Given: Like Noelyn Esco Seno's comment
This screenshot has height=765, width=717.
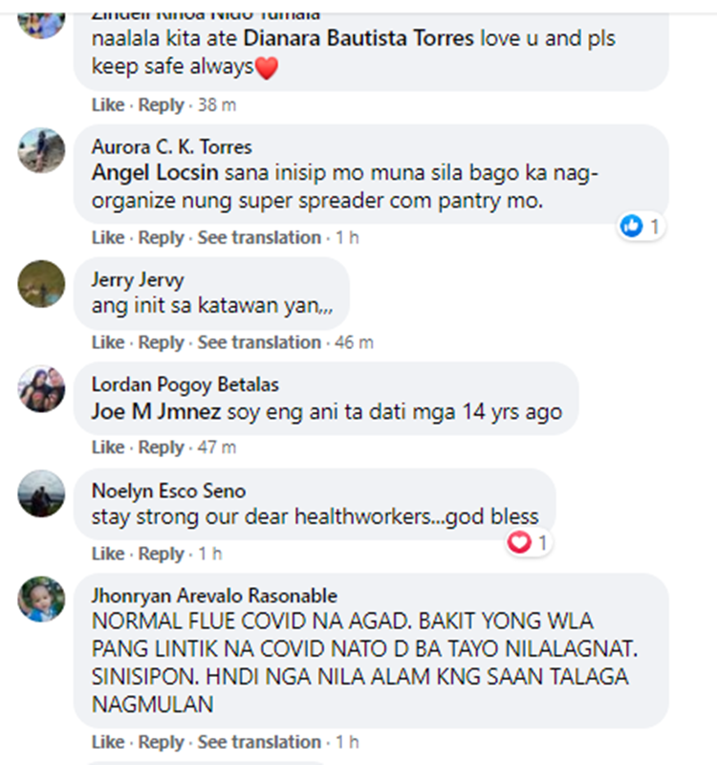Looking at the screenshot, I should [108, 554].
